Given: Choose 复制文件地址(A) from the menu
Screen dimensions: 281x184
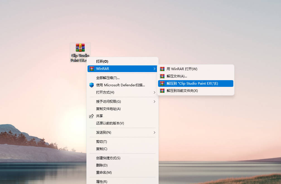Looking at the screenshot, I should [108, 109].
